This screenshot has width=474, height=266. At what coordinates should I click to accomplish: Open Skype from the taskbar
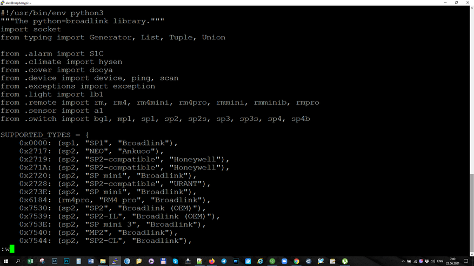coord(175,261)
